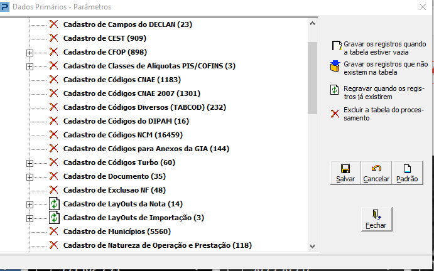The height and width of the screenshot is (271, 434).
Task: Select row 'Cadastro de LayOuts de Importação (3)'
Action: click(x=133, y=218)
